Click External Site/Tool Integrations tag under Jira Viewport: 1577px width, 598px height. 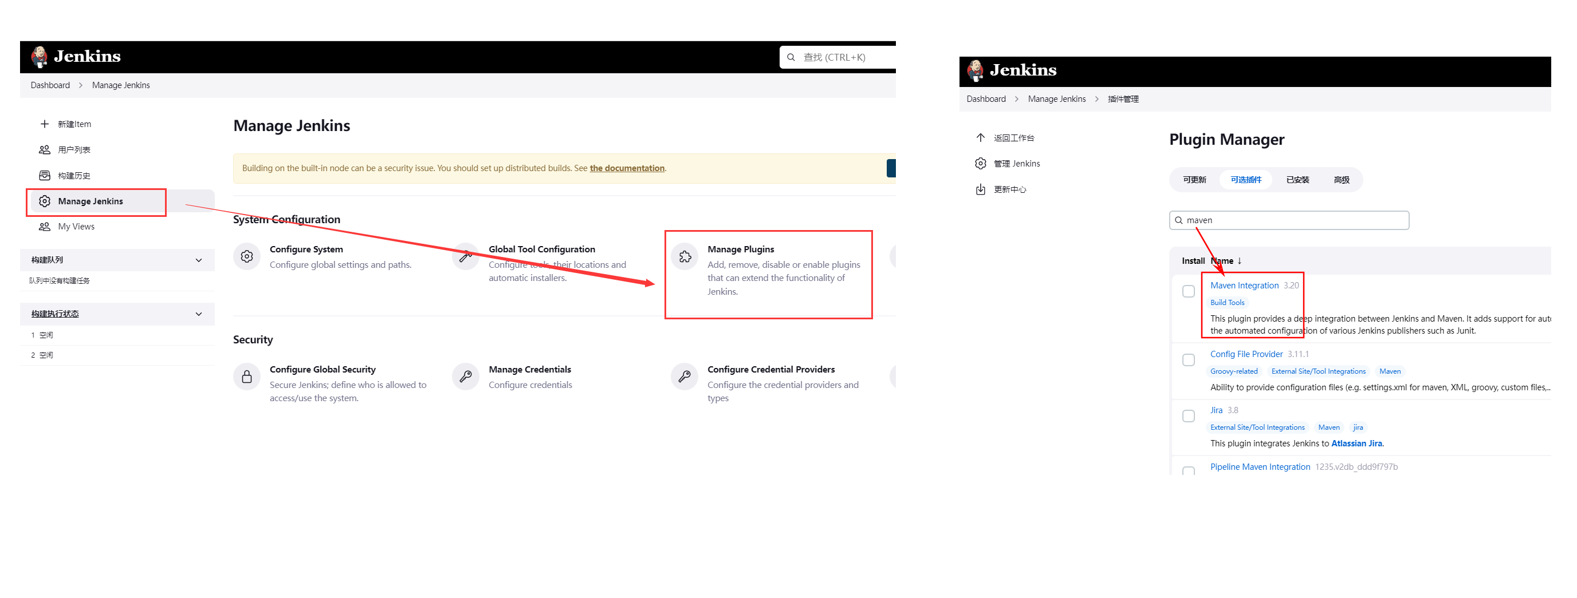coord(1257,427)
